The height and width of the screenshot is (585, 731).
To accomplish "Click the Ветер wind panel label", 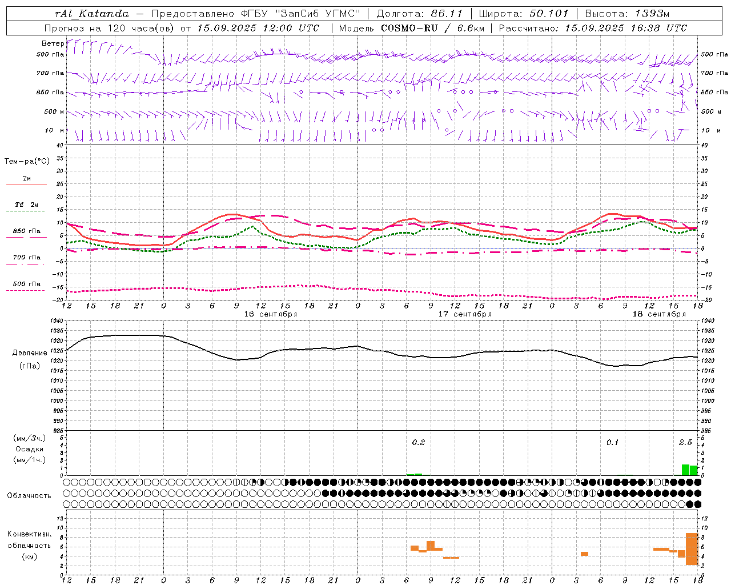I will (53, 43).
